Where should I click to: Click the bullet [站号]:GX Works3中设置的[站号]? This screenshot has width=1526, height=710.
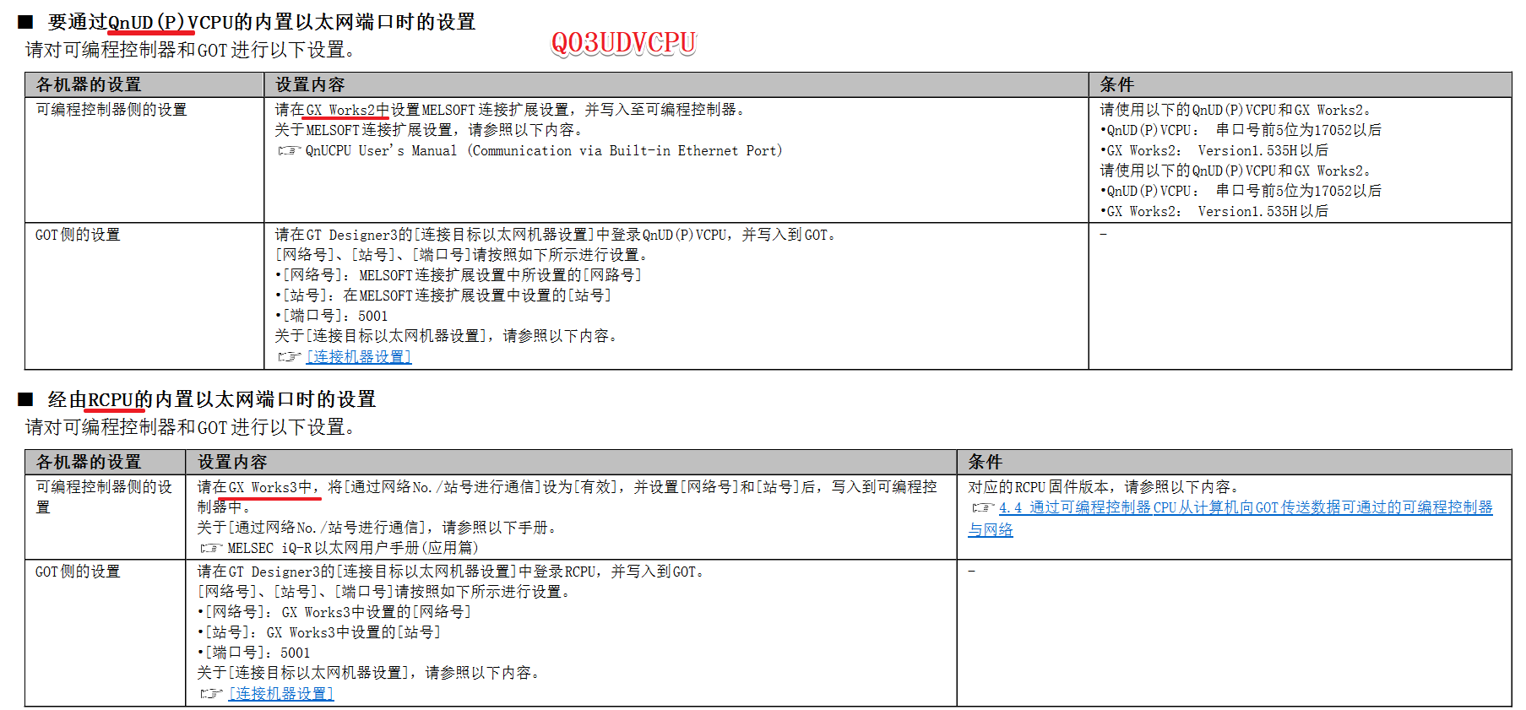[x=319, y=632]
